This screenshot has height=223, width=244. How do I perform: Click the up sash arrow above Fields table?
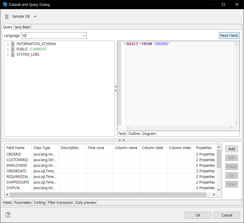[120, 140]
